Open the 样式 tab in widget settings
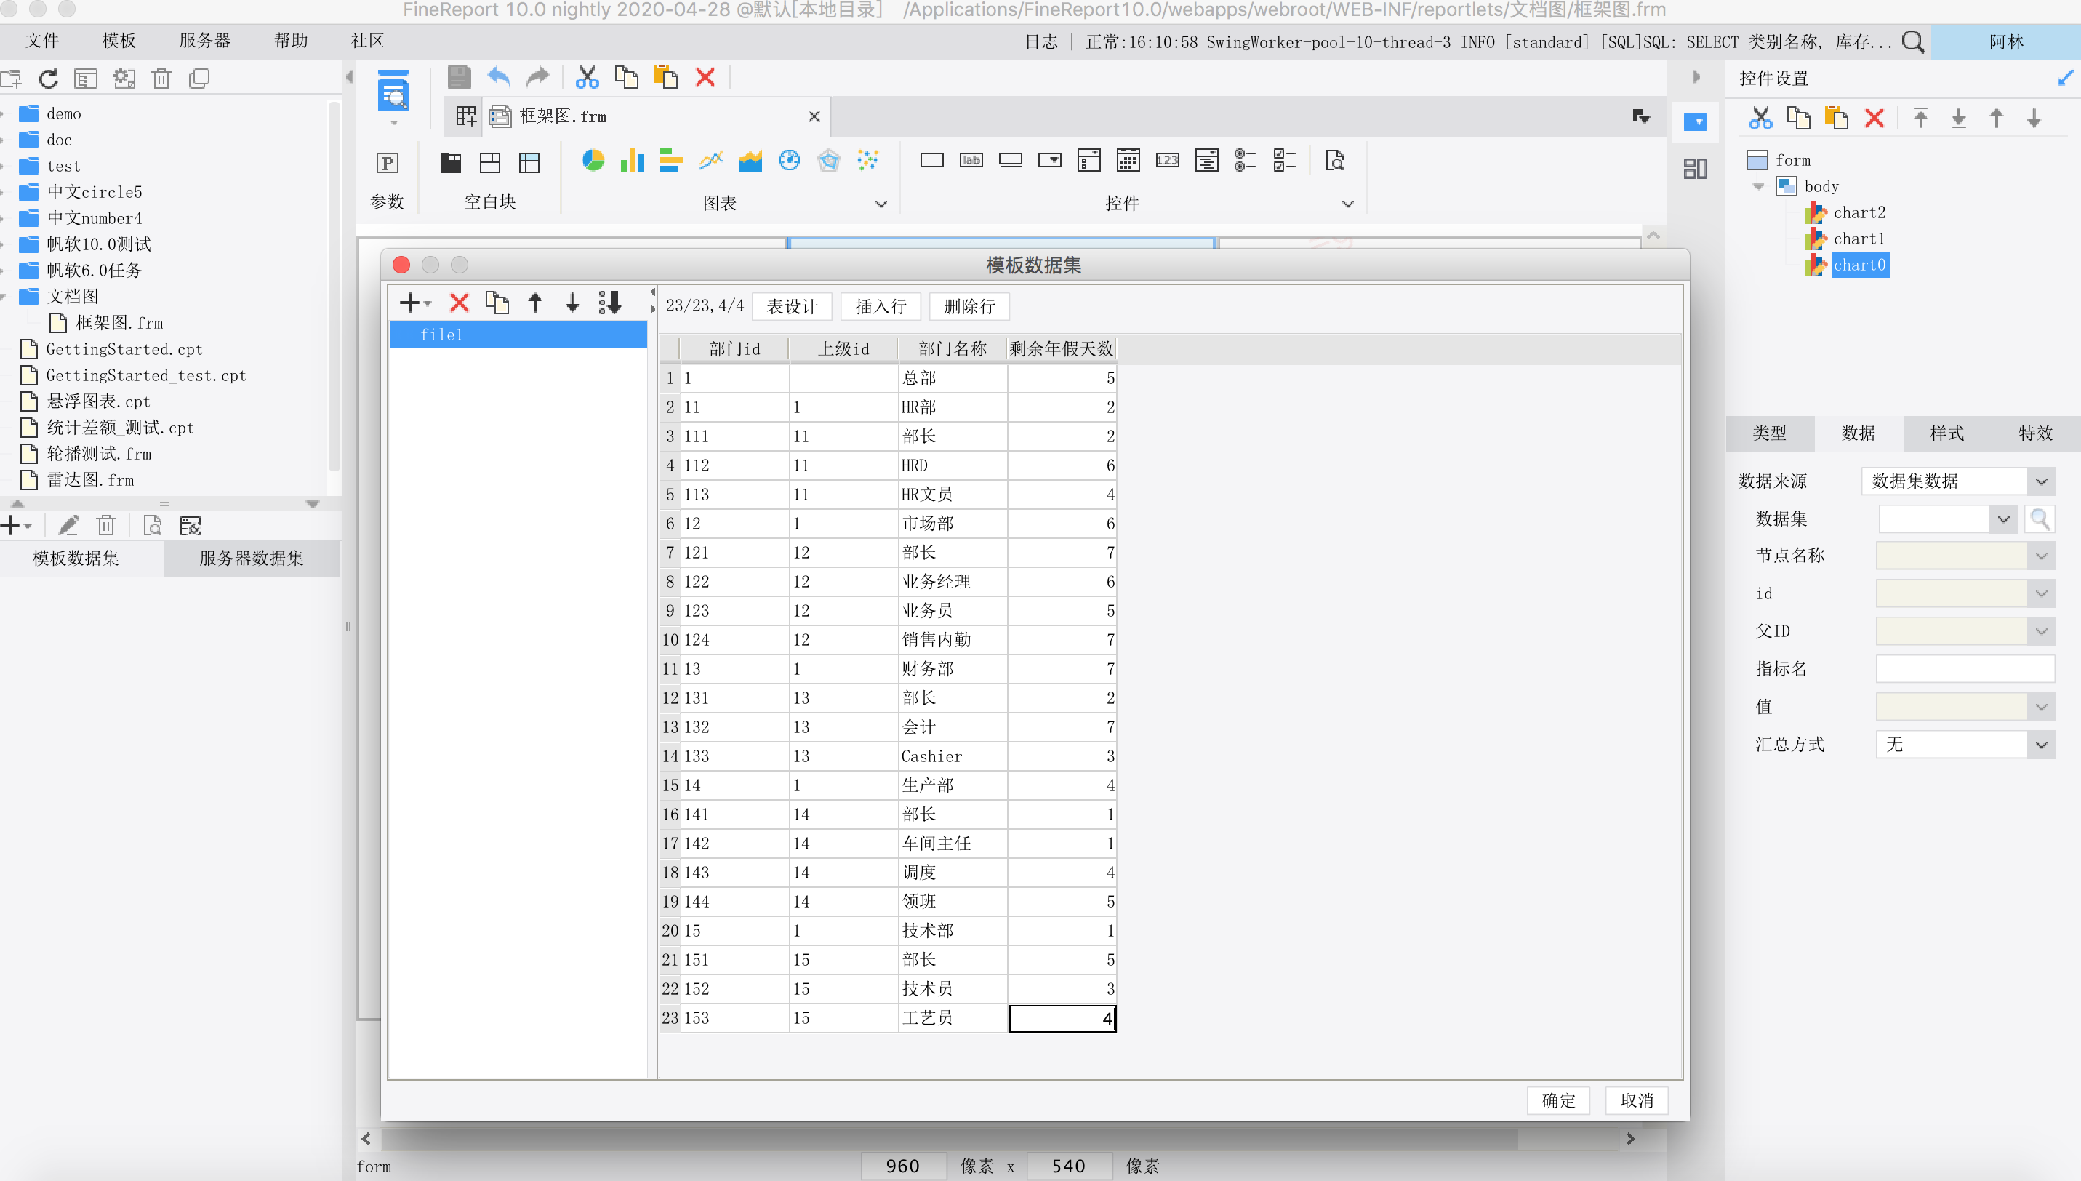This screenshot has height=1181, width=2081. (x=1946, y=433)
